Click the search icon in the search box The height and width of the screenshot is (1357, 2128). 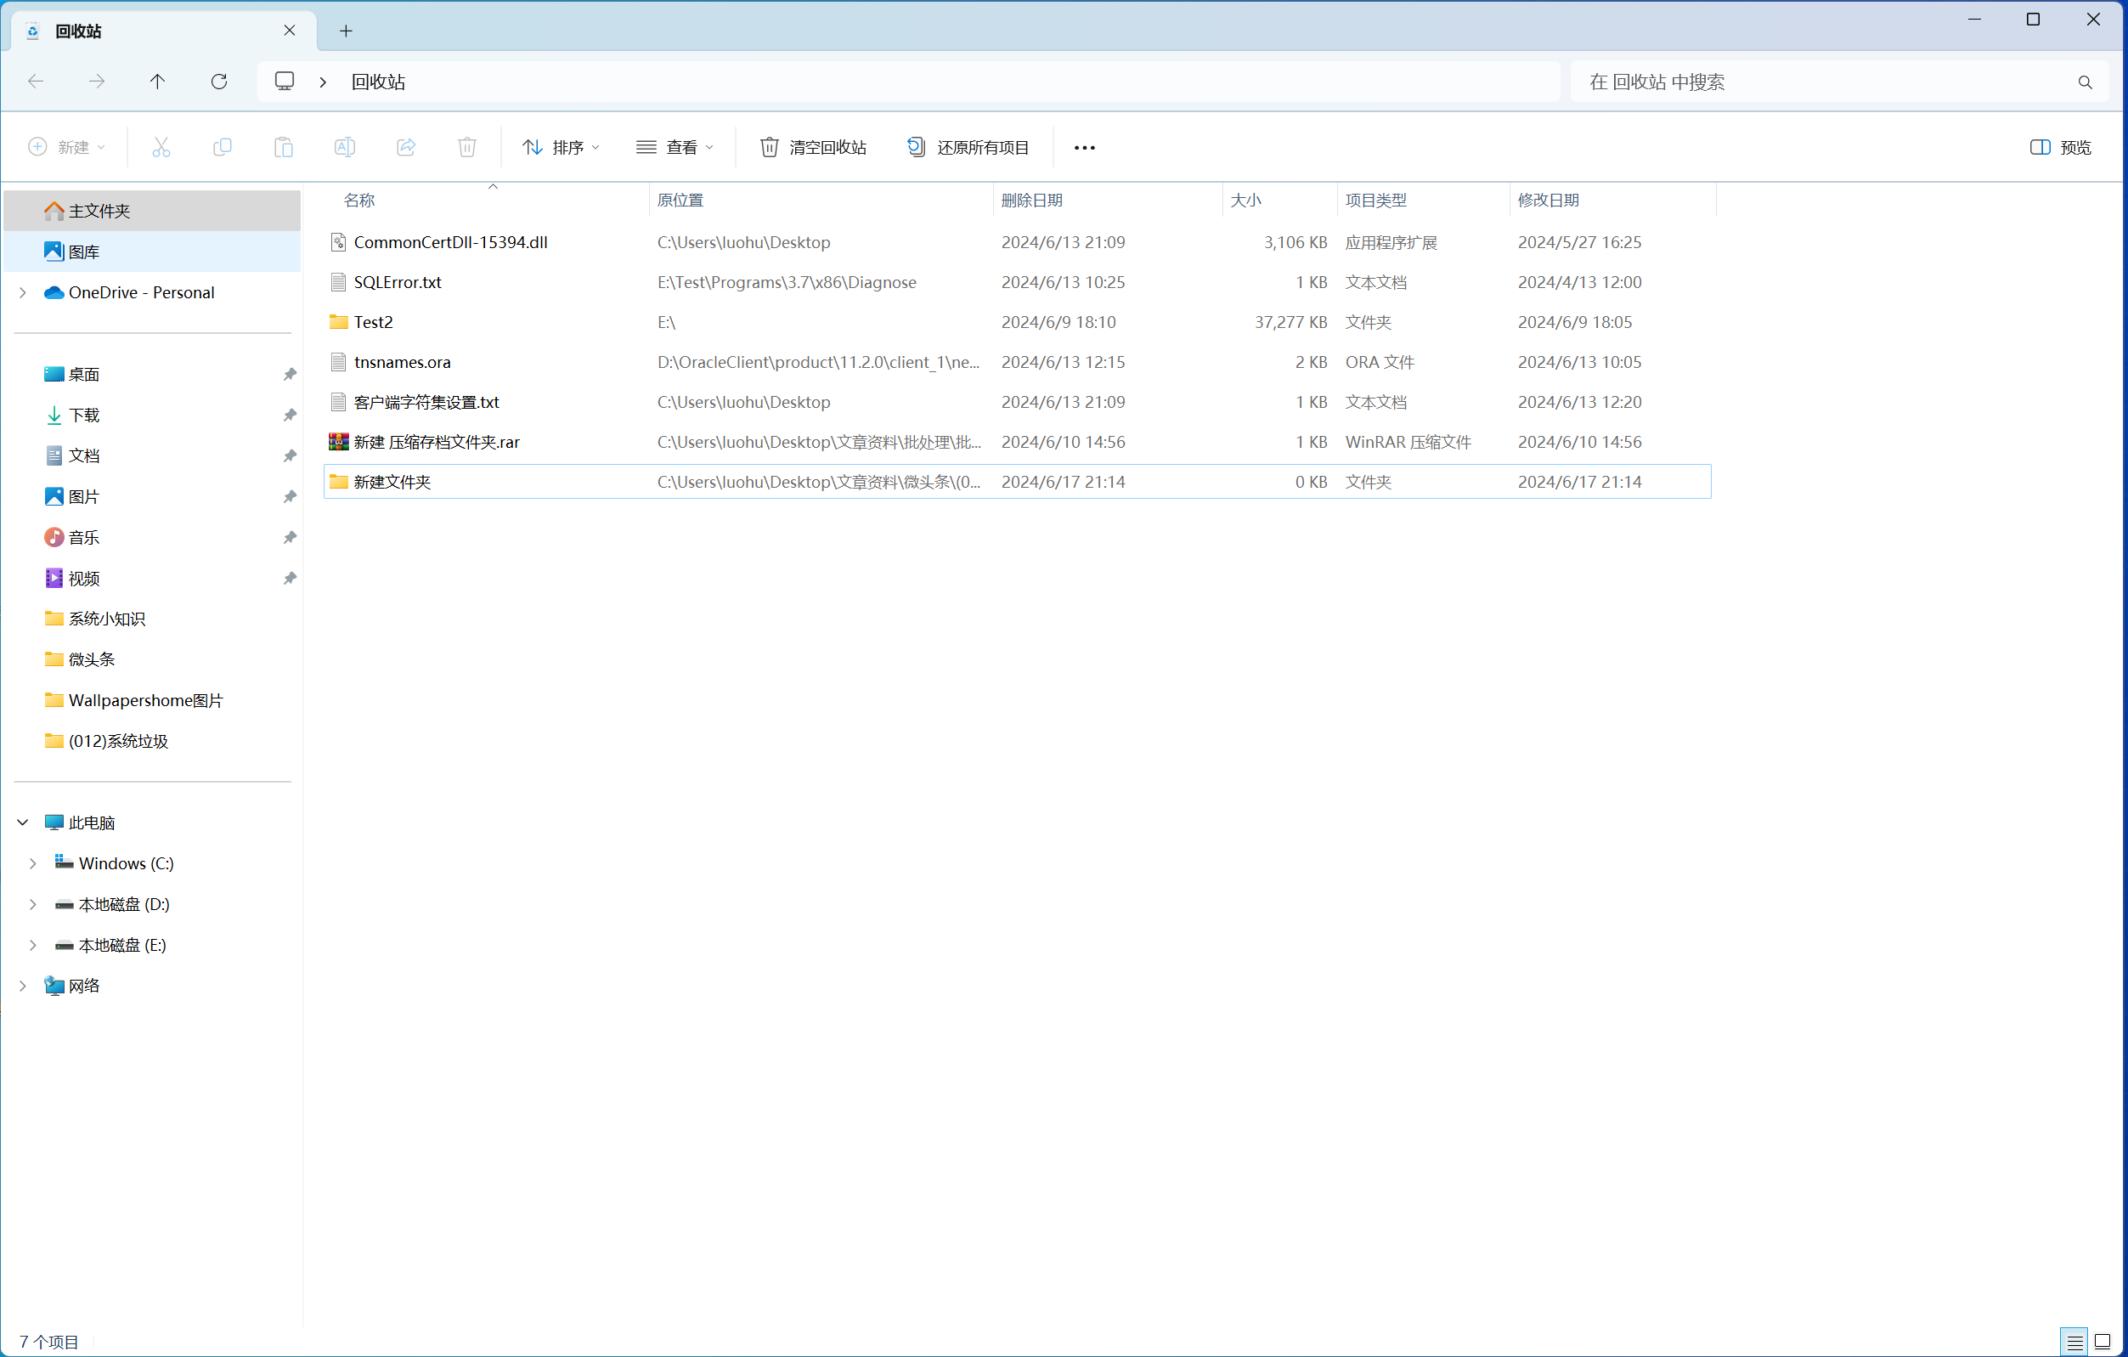2085,82
